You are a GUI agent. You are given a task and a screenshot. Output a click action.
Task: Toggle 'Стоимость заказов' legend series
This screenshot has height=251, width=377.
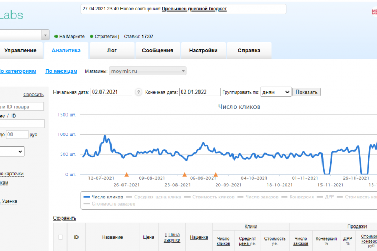point(109,204)
